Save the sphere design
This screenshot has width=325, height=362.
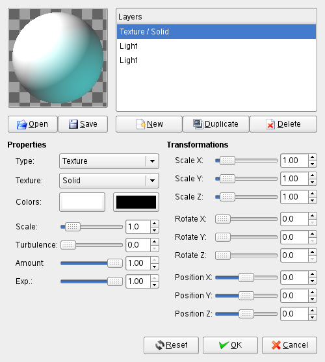[x=83, y=124]
